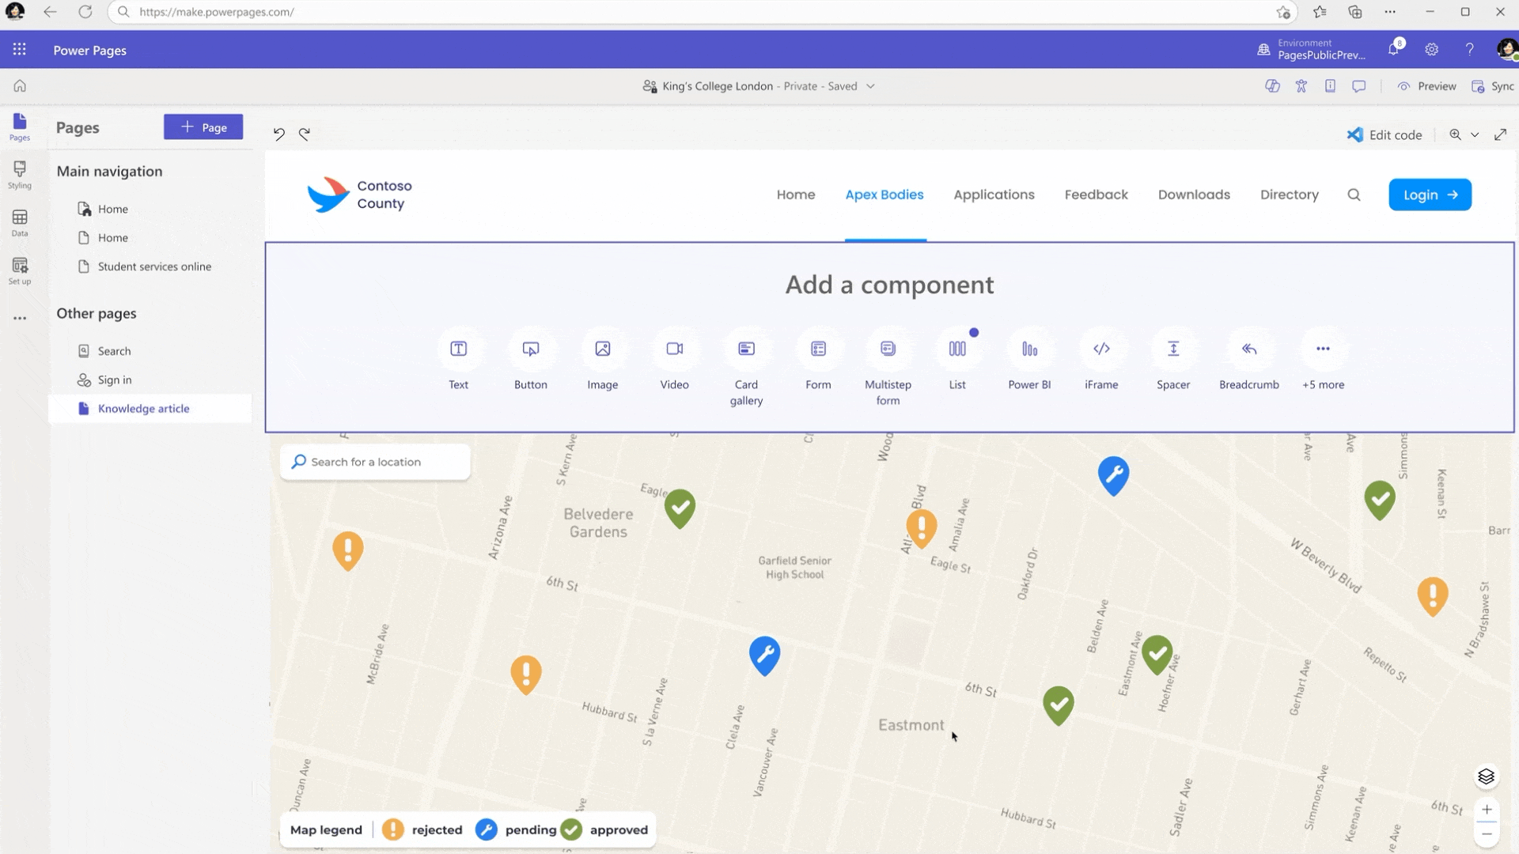The image size is (1519, 854).
Task: Select the Knowledge article page
Action: (x=143, y=409)
